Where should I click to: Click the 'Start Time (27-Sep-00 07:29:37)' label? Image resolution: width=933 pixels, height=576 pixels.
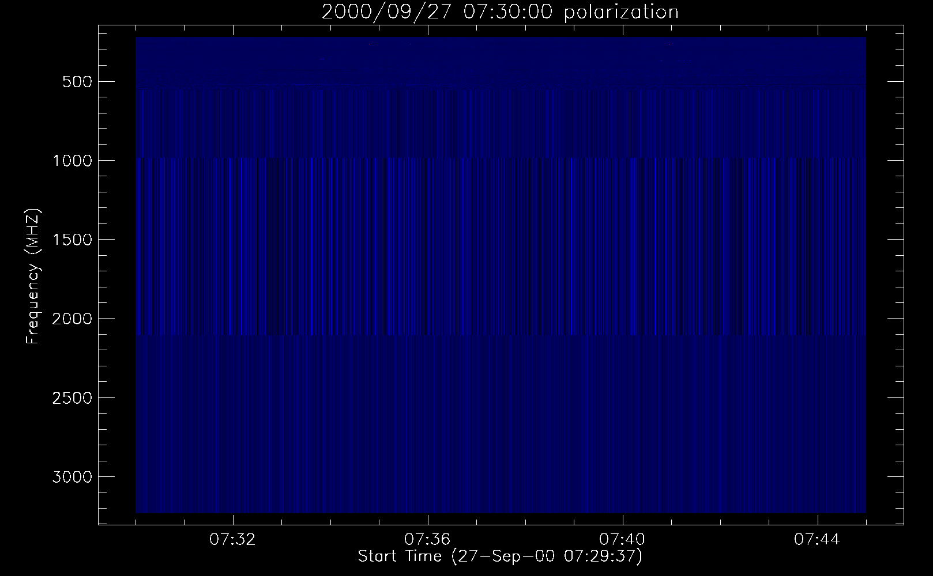click(500, 556)
